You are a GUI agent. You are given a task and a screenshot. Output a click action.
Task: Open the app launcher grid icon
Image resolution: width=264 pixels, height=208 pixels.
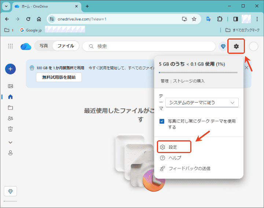(11, 46)
